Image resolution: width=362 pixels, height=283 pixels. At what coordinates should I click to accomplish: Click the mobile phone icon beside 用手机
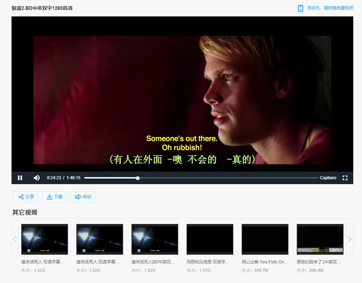point(300,8)
